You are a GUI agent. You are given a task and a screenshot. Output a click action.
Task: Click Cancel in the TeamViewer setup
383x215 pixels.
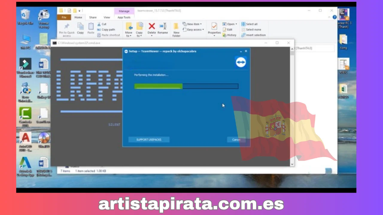(x=236, y=140)
